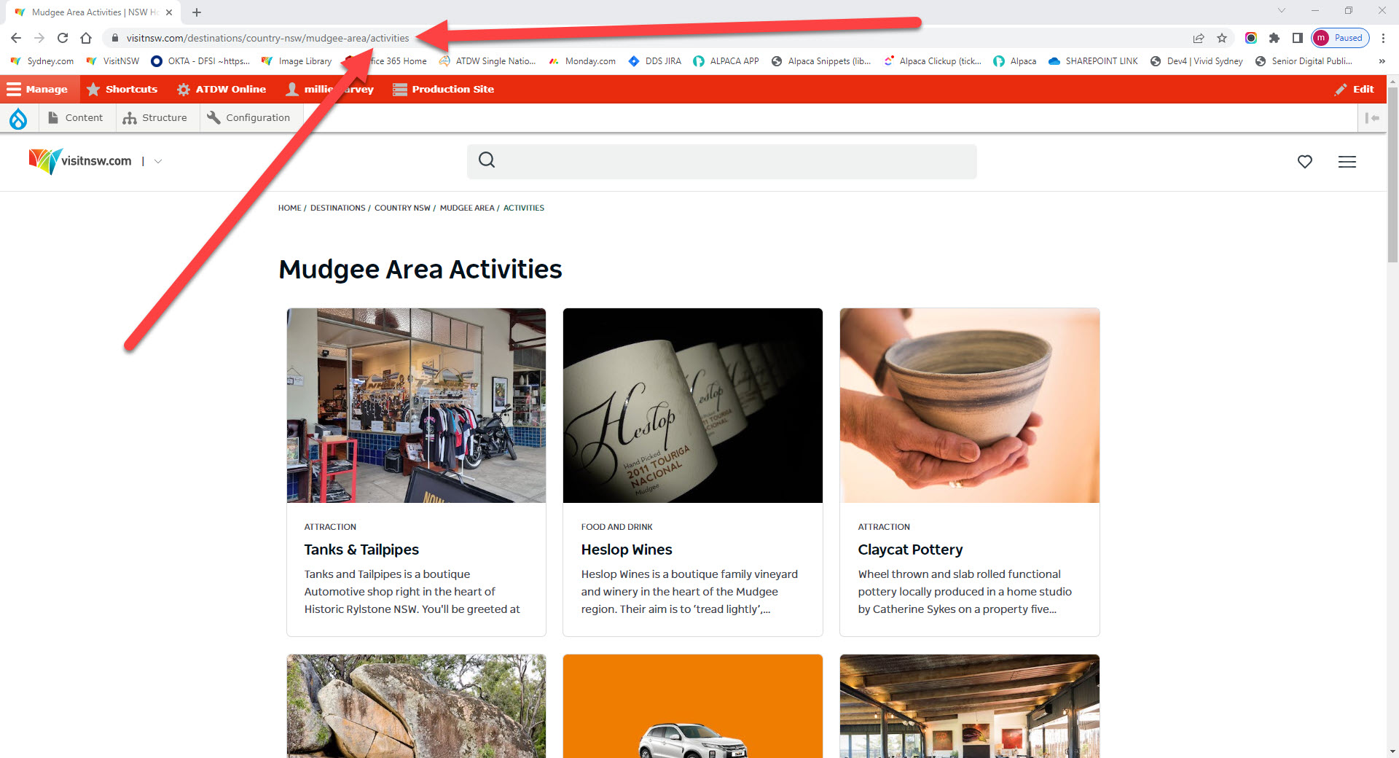Viewport: 1399px width, 758px height.
Task: Open the Chrome three-dot menu
Action: point(1383,38)
